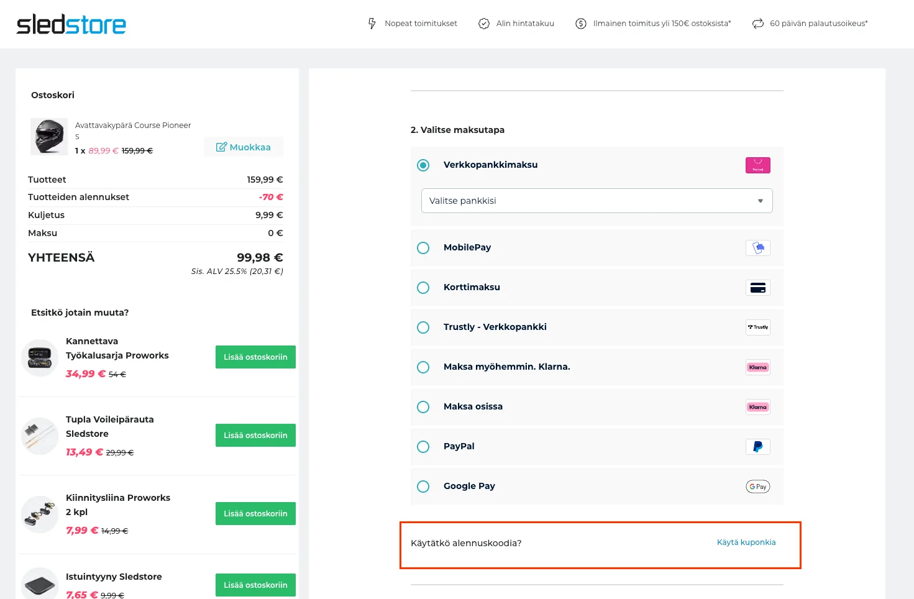Click the Google Pay logo icon
This screenshot has width=914, height=599.
[x=758, y=487]
